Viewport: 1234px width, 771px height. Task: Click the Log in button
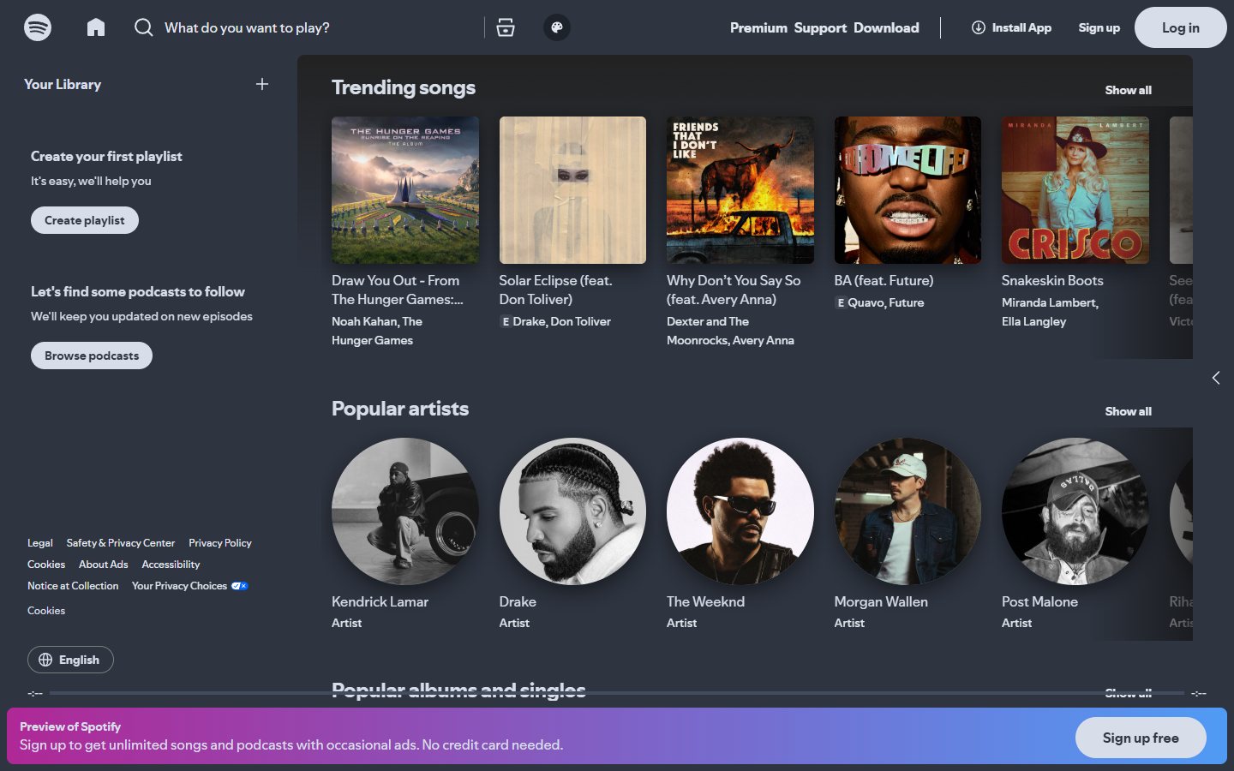(x=1181, y=27)
